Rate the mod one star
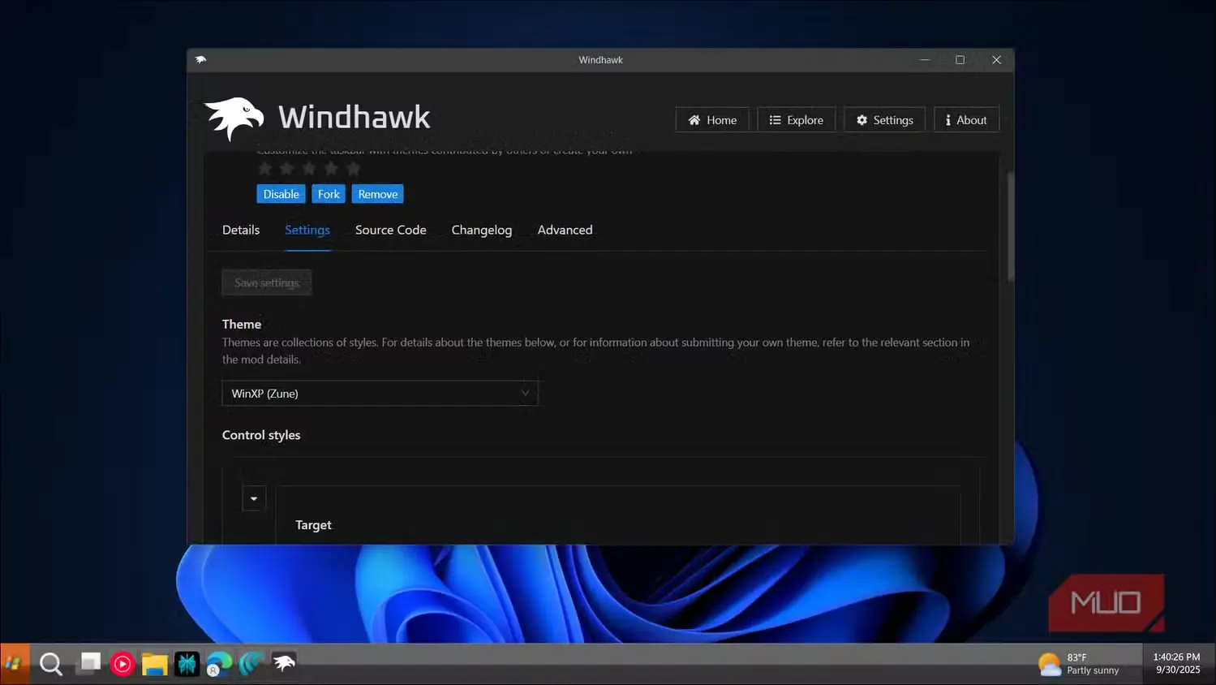This screenshot has width=1216, height=685. (265, 169)
